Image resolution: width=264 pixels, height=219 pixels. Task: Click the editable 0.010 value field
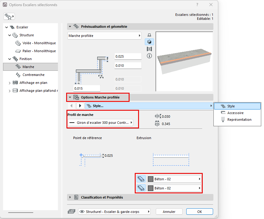pyautogui.click(x=128, y=66)
